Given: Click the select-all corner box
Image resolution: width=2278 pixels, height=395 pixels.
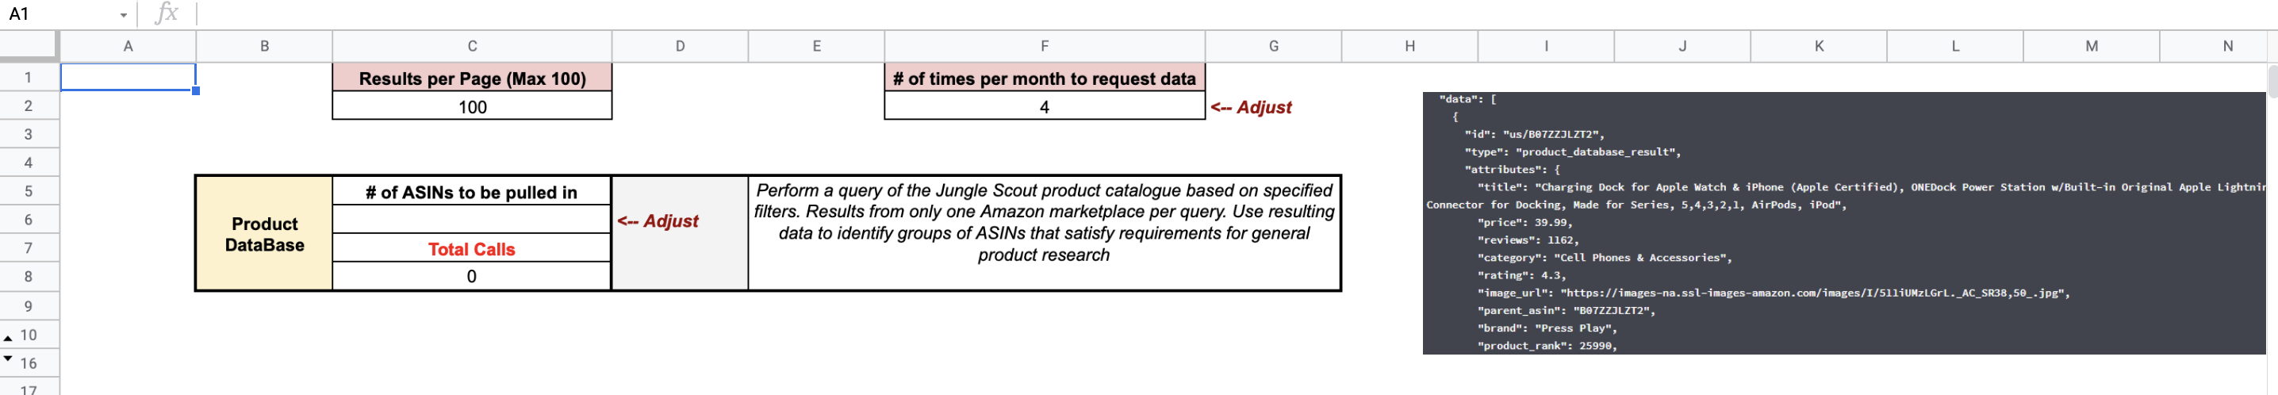Looking at the screenshot, I should [x=29, y=46].
